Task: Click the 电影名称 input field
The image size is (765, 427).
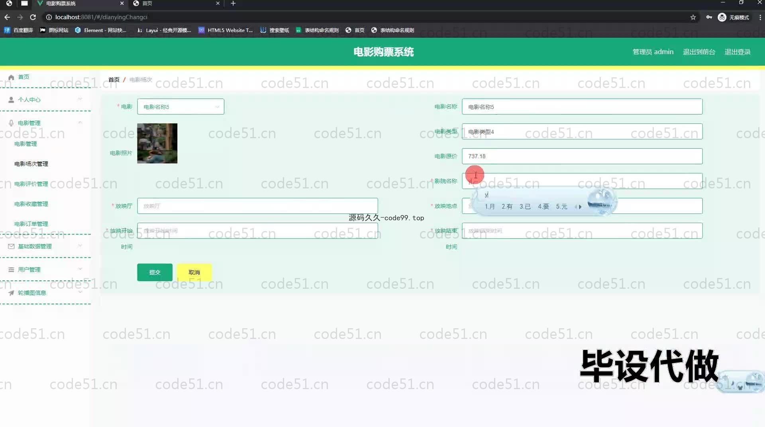Action: coord(582,107)
